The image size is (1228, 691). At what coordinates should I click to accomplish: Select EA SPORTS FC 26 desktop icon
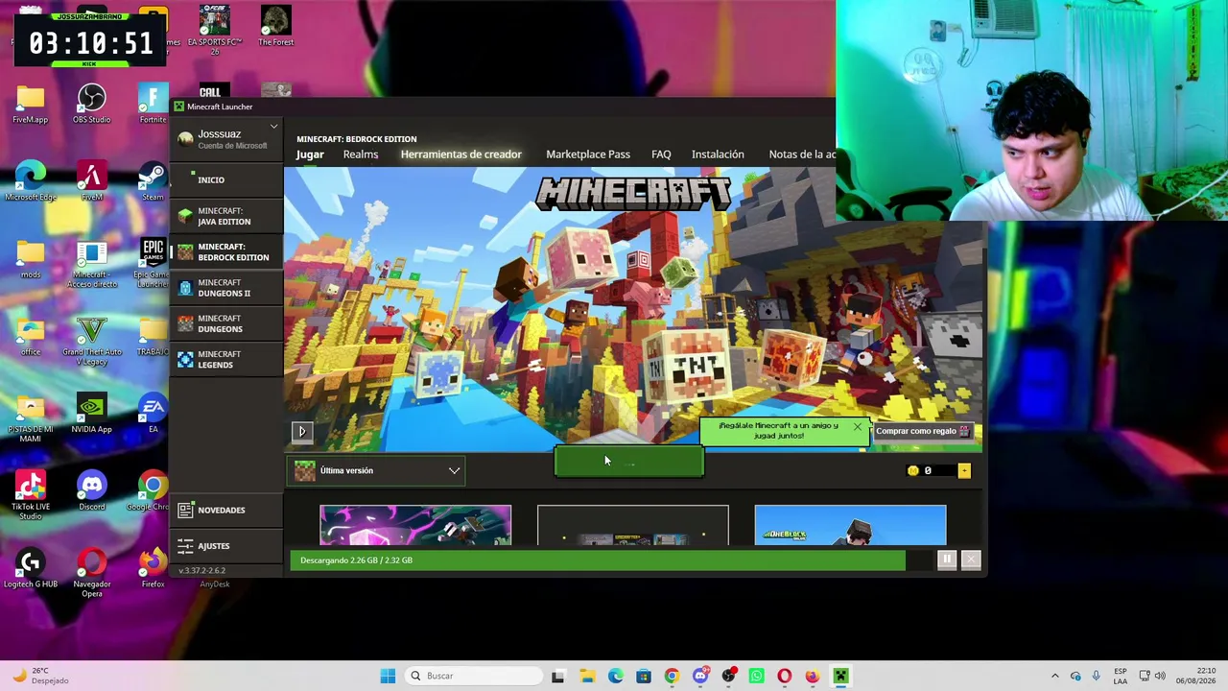point(214,27)
